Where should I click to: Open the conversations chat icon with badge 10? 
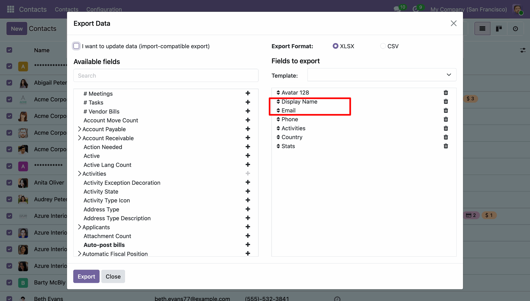click(397, 9)
